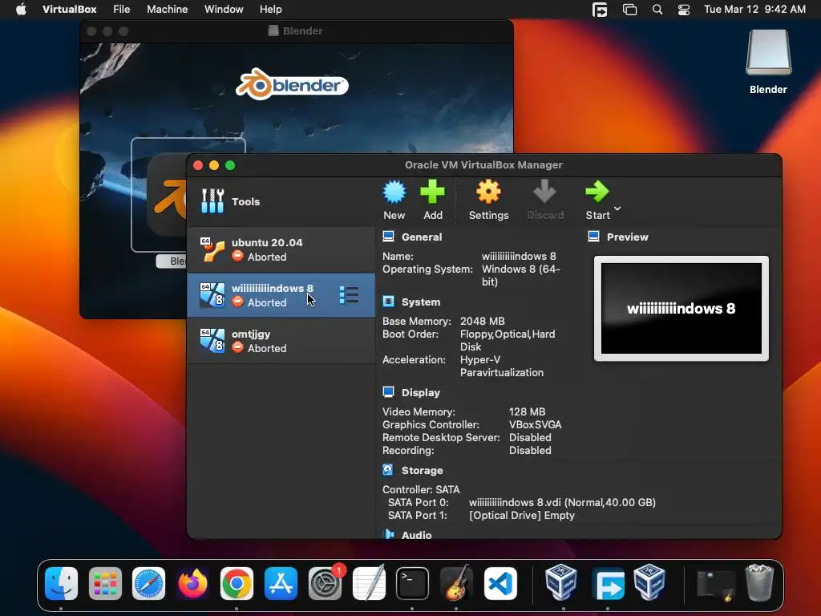Click the Blender logo in Blender window
Image resolution: width=821 pixels, height=616 pixels.
pyautogui.click(x=292, y=83)
